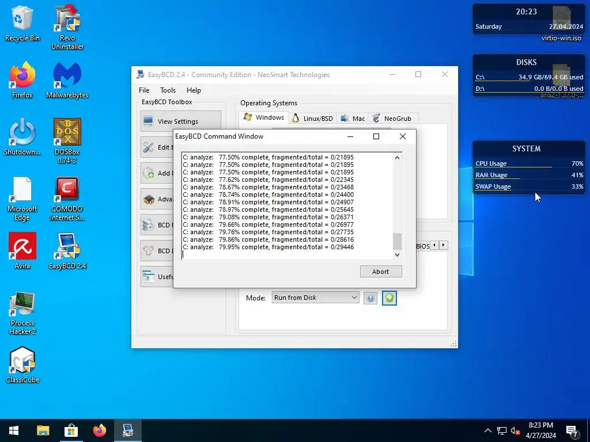590x442 pixels.
Task: Click the muted volume tray icon
Action: [x=515, y=430]
